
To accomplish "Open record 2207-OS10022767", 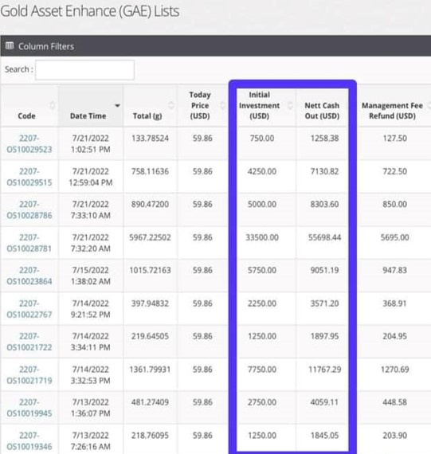I will pos(29,309).
